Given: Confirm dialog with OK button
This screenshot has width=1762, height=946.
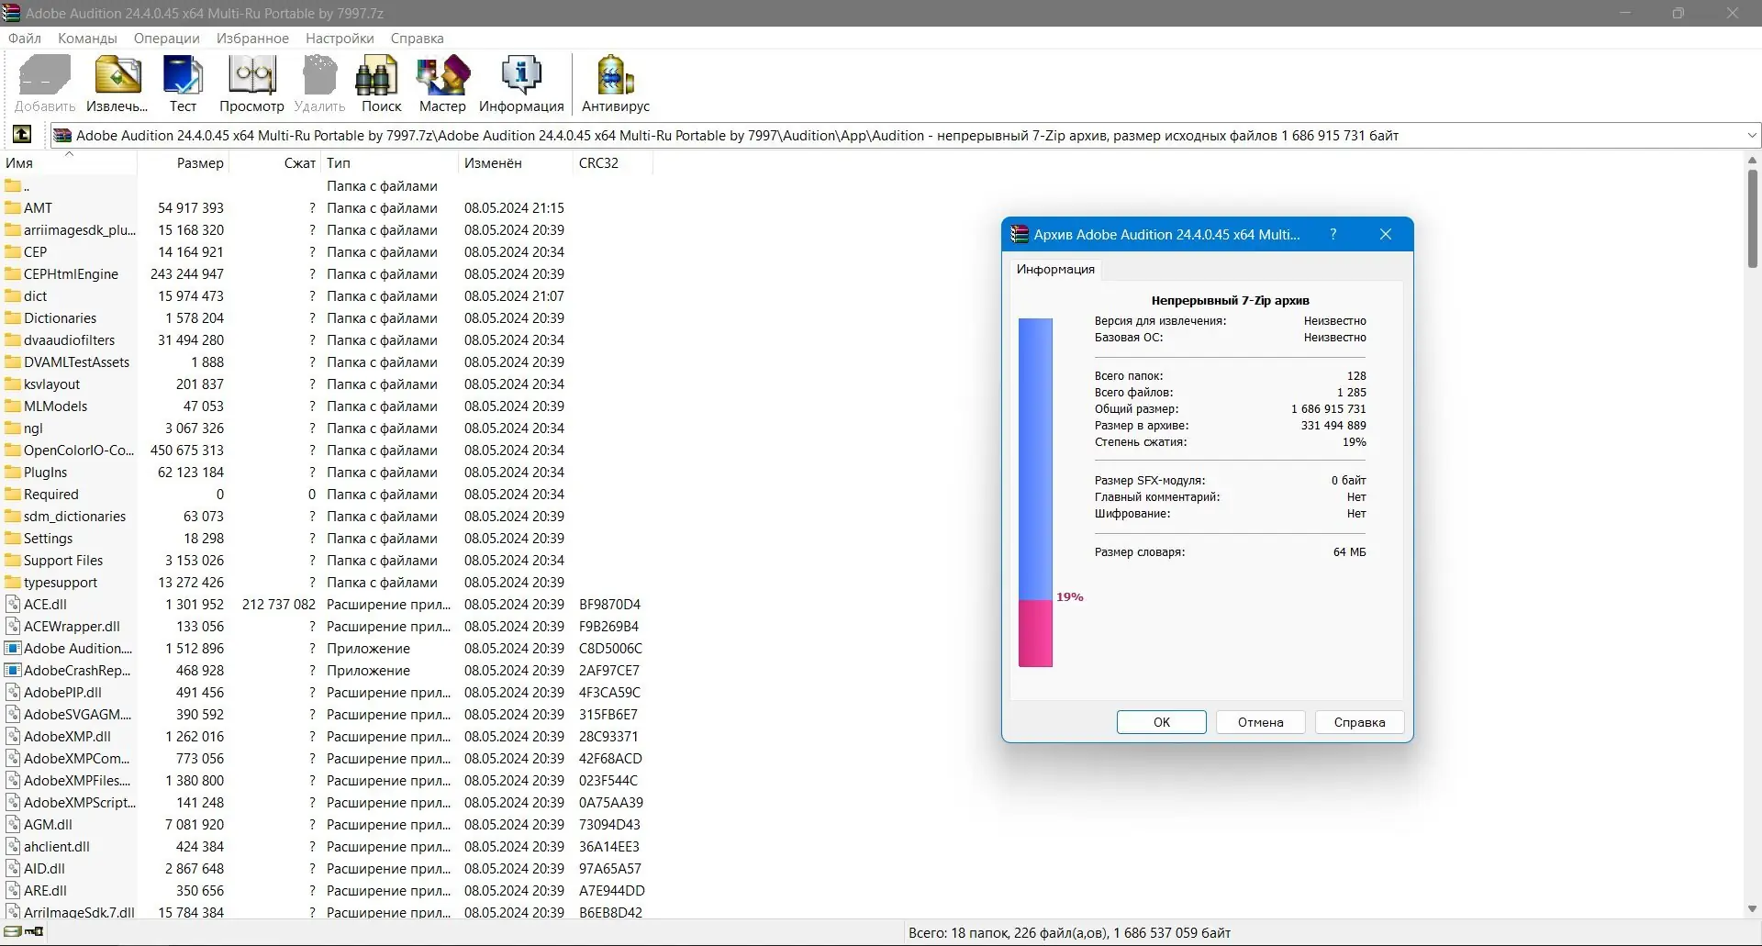Looking at the screenshot, I should [1161, 722].
